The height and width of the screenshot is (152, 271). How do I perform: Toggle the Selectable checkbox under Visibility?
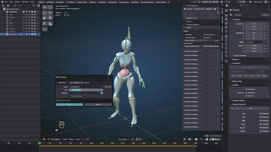click(x=246, y=89)
